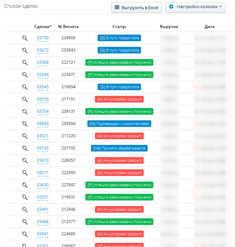The height and width of the screenshot is (247, 235).
Task: Click the Подтвержден и скомплектован status badge
Action: coord(119,124)
